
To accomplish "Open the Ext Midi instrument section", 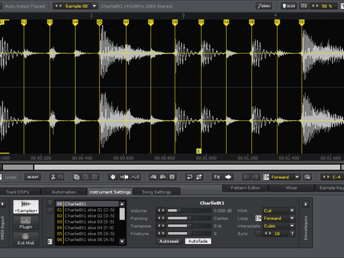I will tap(26, 239).
